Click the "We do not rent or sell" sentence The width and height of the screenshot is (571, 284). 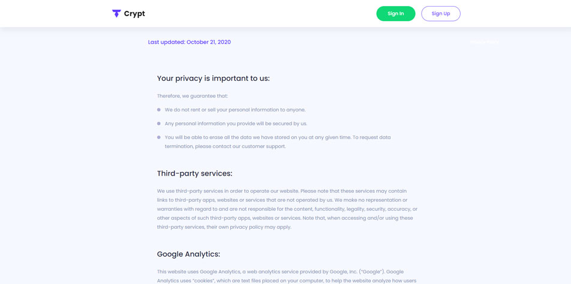(x=235, y=110)
